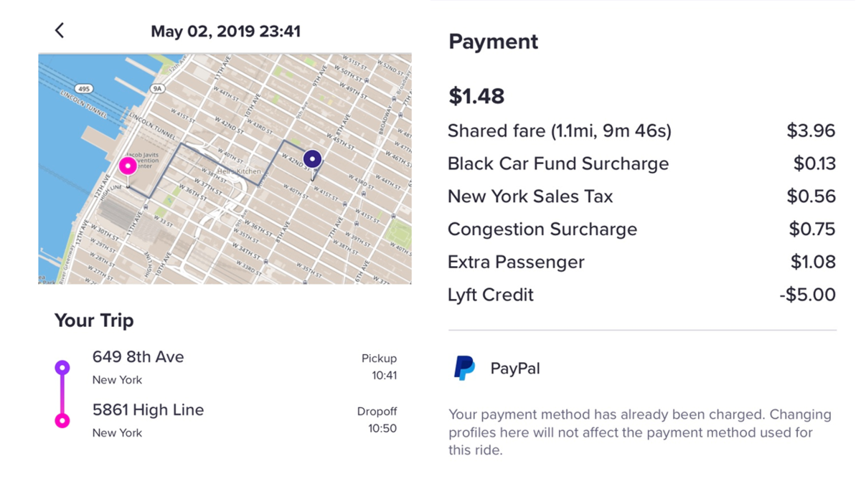Click the Congestion Surcharge fee row

point(542,229)
